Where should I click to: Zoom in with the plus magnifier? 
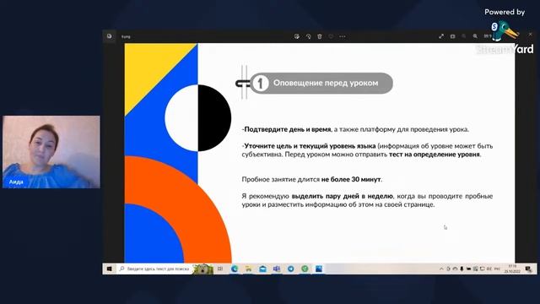tap(475, 36)
